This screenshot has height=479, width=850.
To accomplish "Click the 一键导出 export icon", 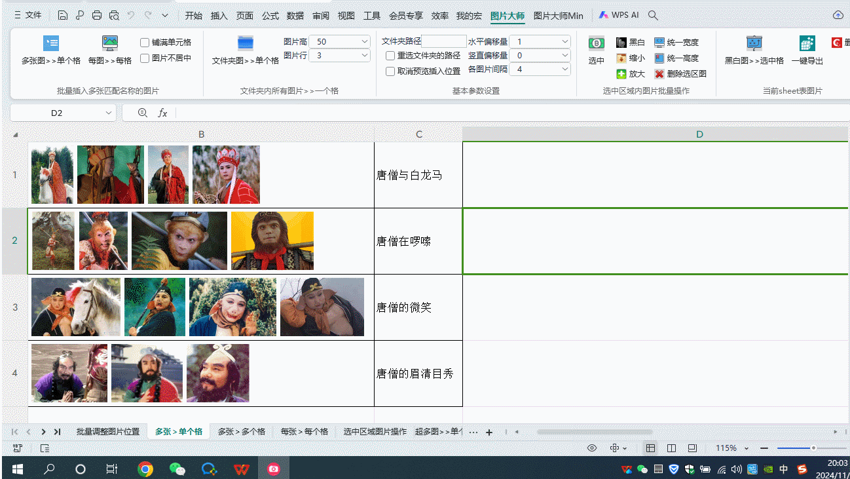I will pyautogui.click(x=807, y=43).
